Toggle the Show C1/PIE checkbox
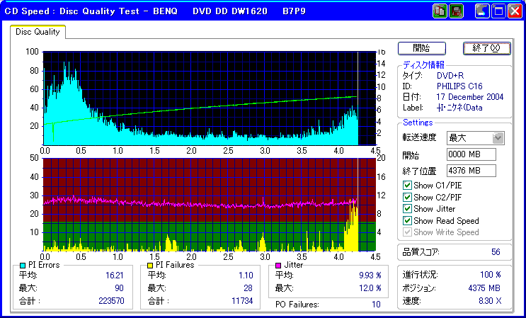 [407, 185]
